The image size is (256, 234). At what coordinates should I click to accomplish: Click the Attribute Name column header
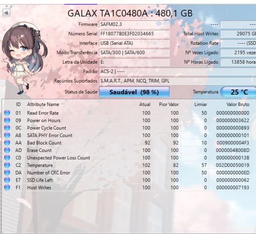coord(43,104)
